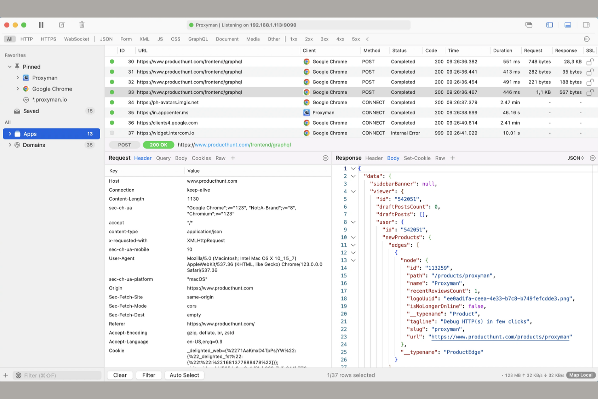
Task: Select request 35 in.appcenter.ms row
Action: click(x=351, y=113)
